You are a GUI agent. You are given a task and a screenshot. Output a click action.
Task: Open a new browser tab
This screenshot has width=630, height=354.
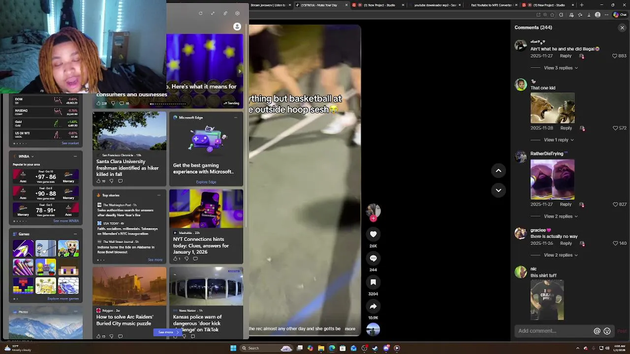coord(582,5)
